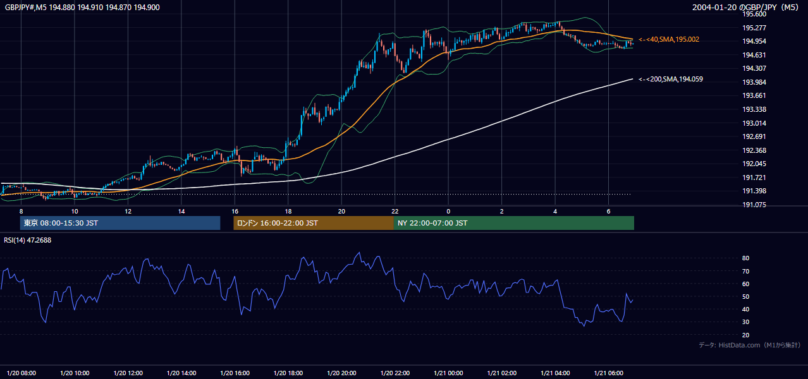
Task: Click price axis value 192.045
Action: (x=754, y=164)
